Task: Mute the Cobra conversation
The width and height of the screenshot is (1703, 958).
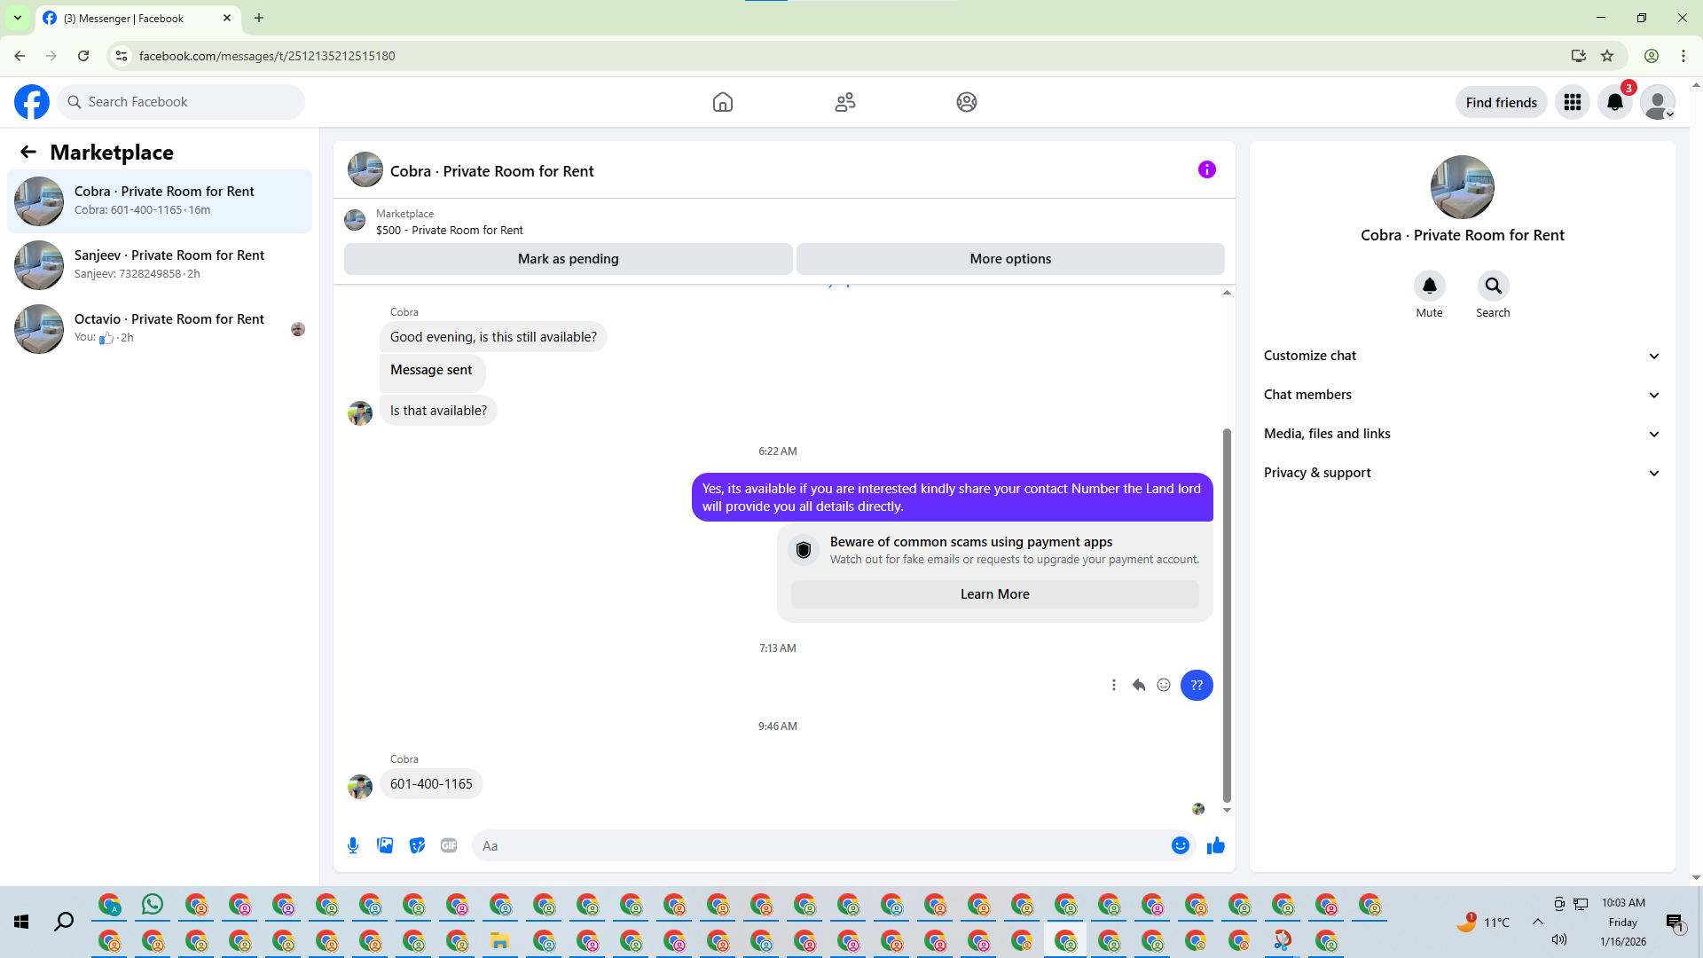Action: tap(1429, 286)
